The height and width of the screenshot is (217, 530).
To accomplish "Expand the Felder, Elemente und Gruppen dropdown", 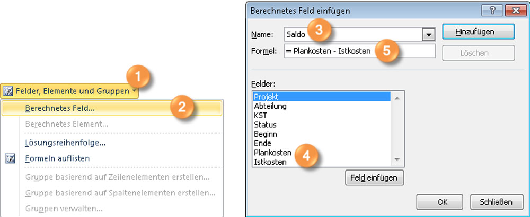I will (136, 91).
